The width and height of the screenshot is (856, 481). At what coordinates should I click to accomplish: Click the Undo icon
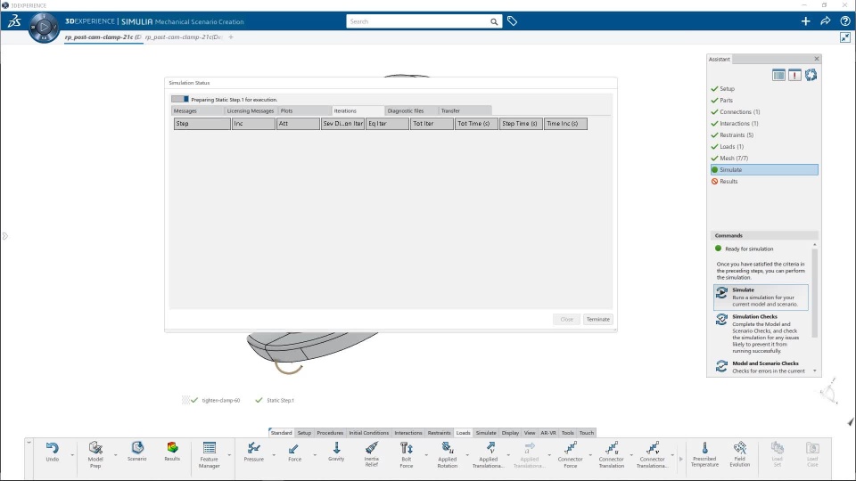(52, 452)
